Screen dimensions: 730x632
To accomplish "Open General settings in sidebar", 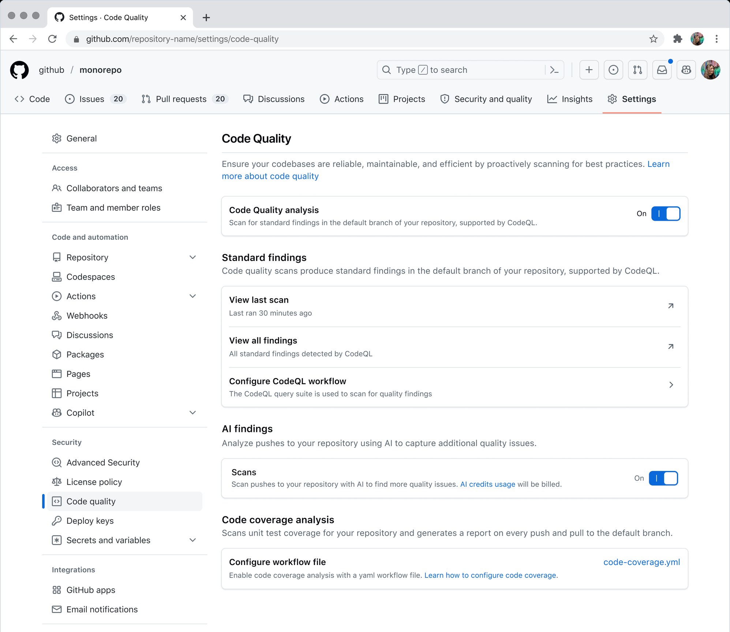I will coord(125,138).
